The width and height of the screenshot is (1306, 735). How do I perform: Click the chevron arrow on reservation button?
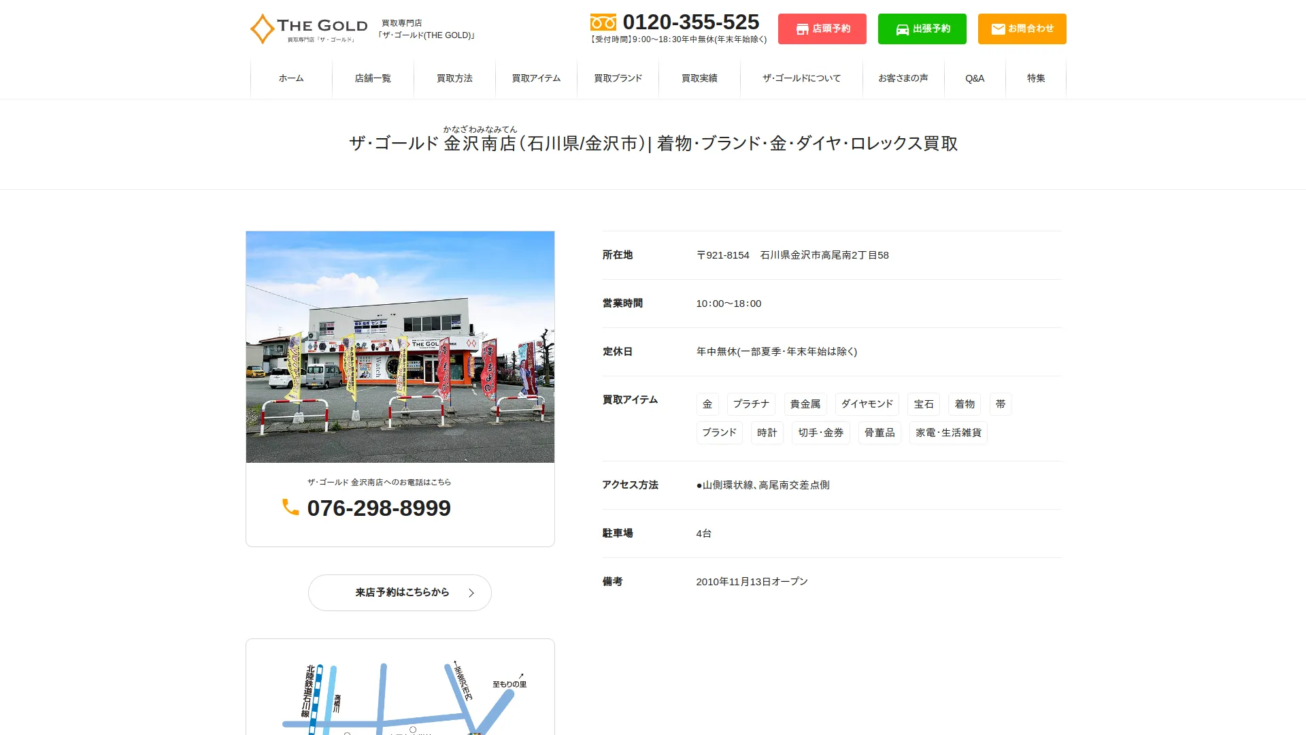[471, 593]
